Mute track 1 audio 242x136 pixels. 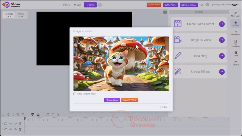pos(11,124)
